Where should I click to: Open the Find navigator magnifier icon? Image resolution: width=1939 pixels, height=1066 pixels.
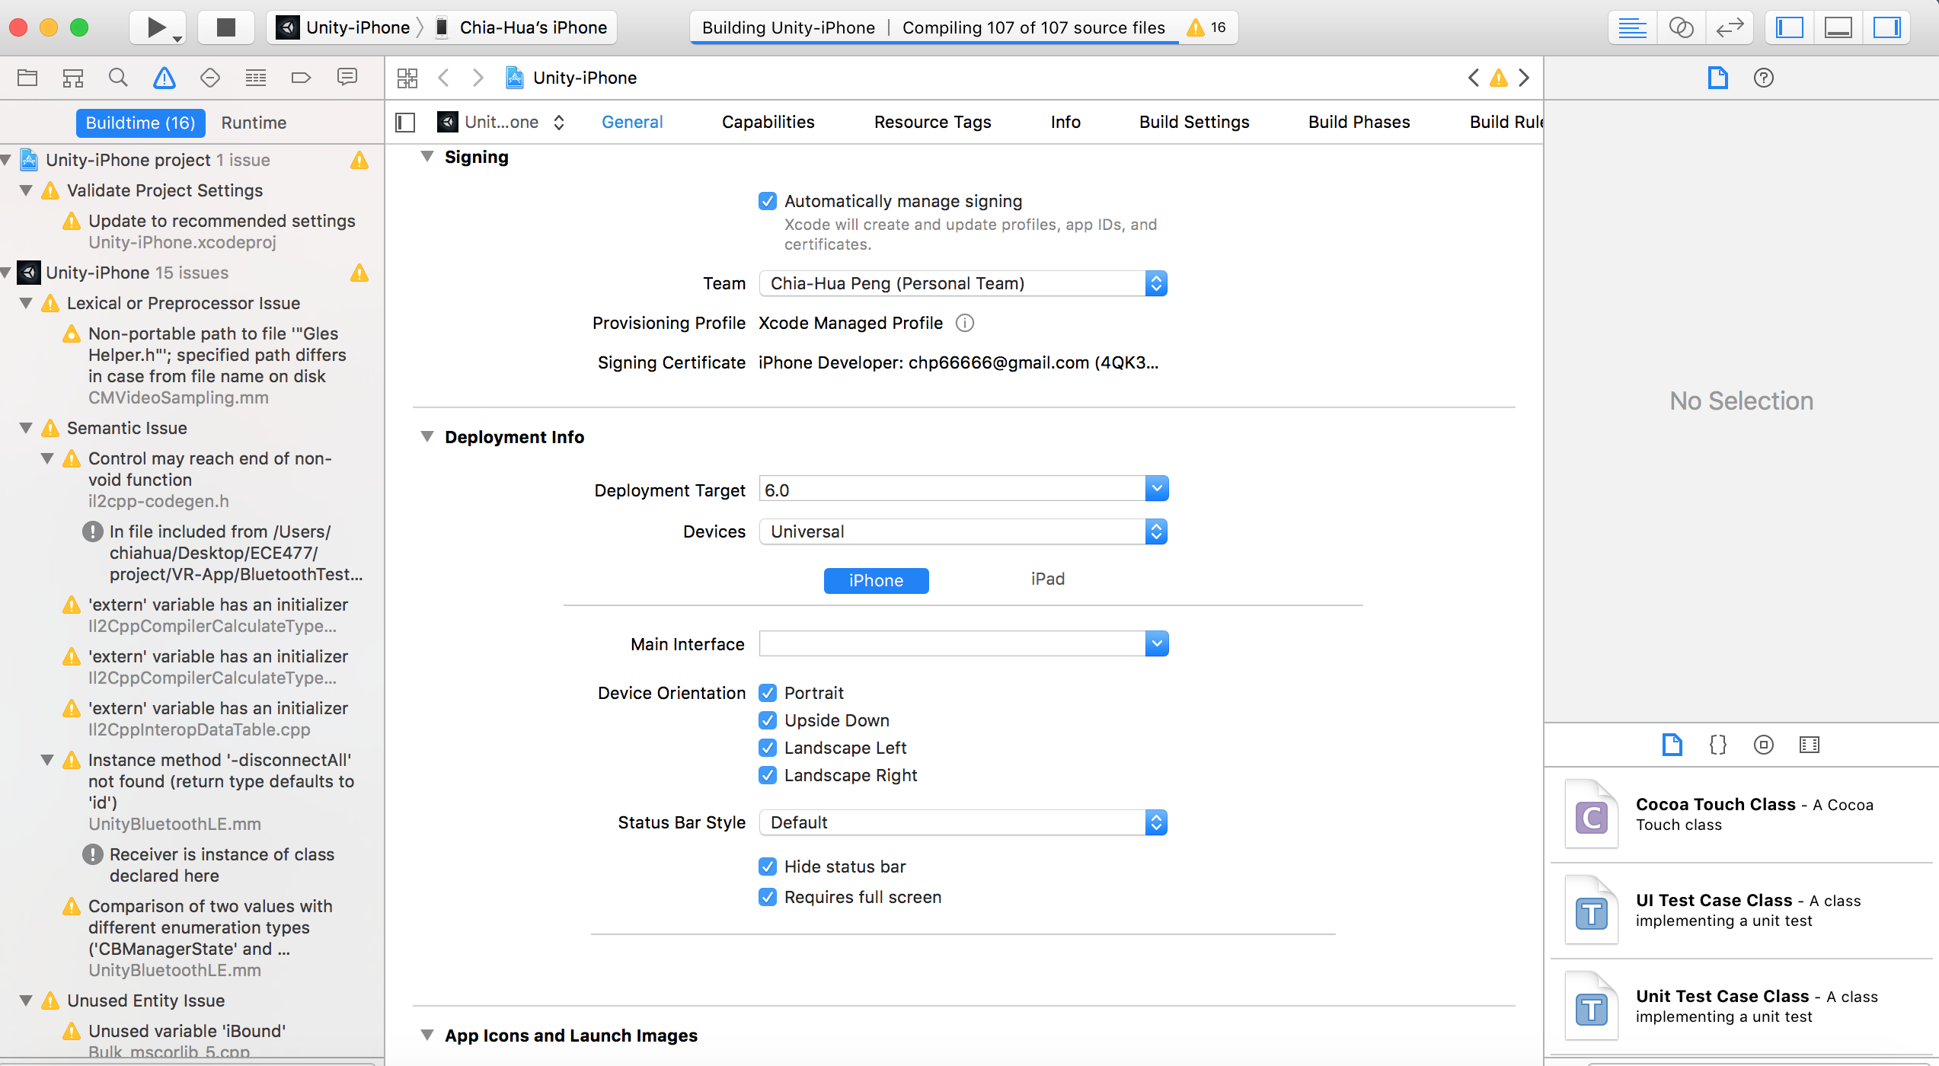(118, 78)
